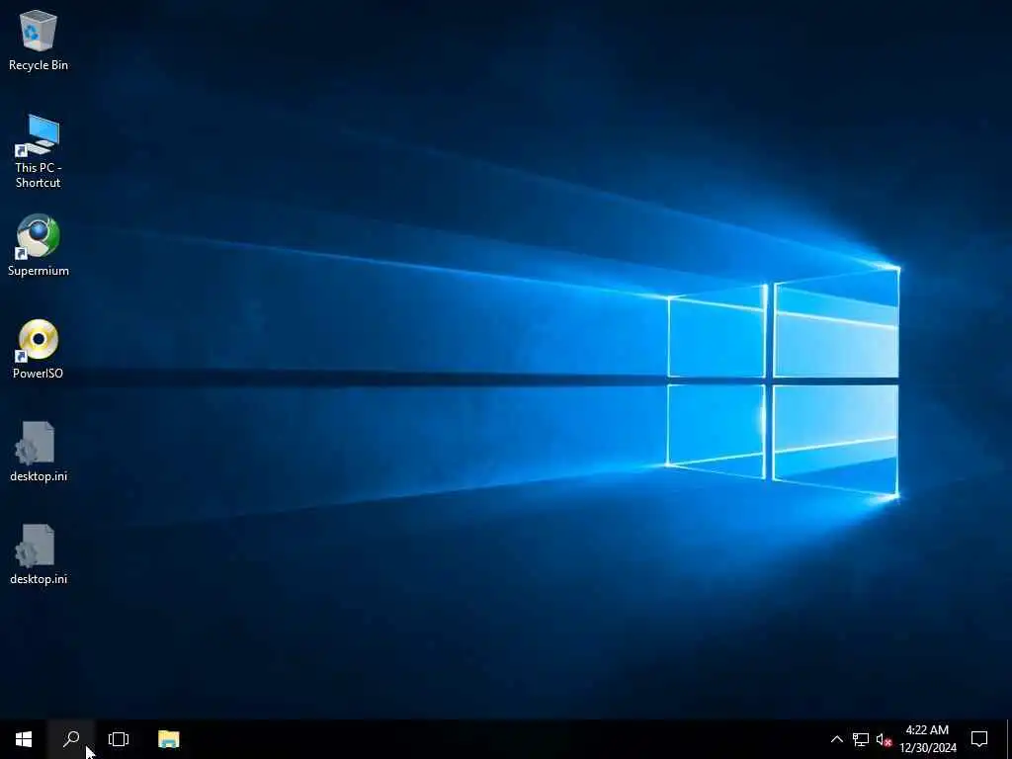
Task: Open the Action Center notifications icon
Action: click(979, 739)
